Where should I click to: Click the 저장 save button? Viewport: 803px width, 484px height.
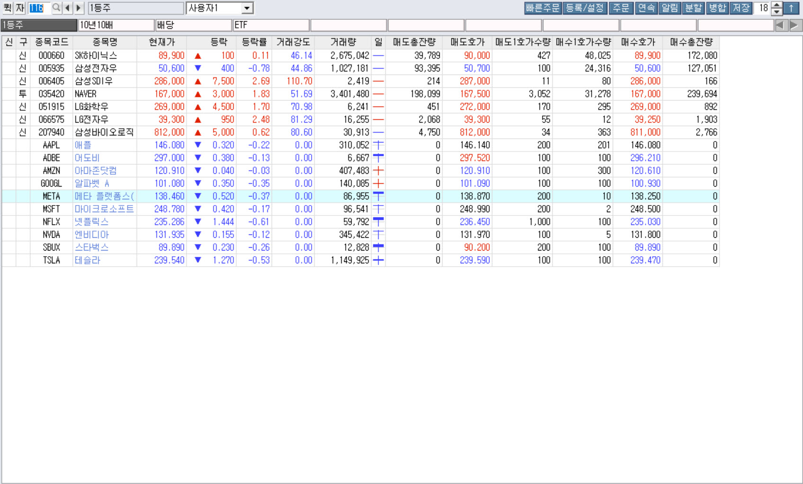click(741, 8)
